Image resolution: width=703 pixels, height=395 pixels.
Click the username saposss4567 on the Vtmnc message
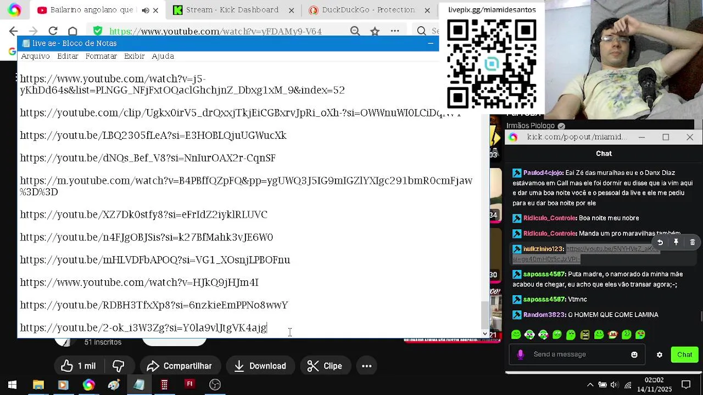(544, 300)
